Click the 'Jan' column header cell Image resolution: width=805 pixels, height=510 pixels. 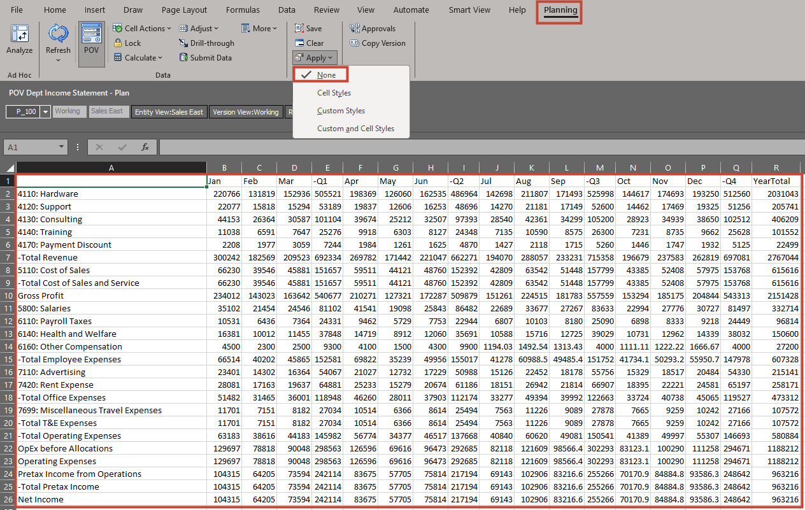coord(224,181)
